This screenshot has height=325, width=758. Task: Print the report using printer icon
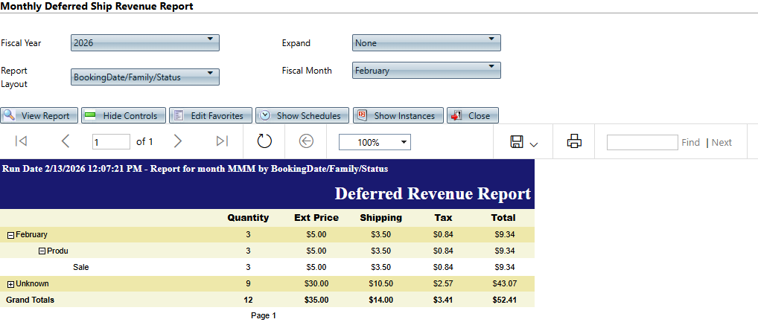click(x=573, y=141)
